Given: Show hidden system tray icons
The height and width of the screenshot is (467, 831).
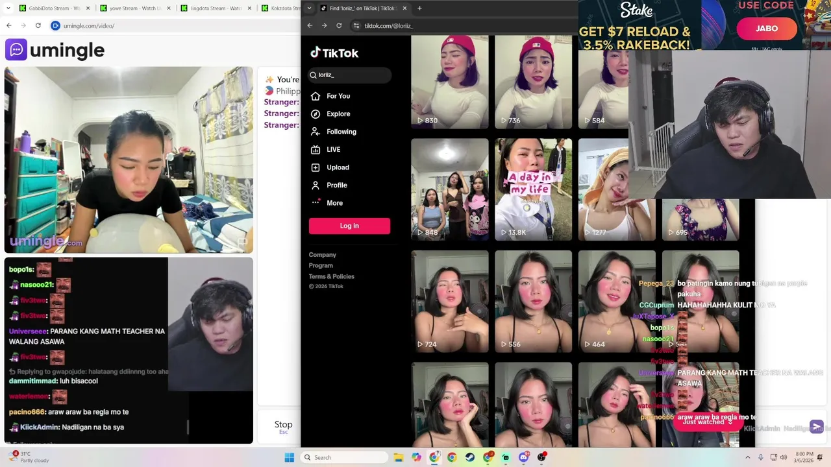Looking at the screenshot, I should pyautogui.click(x=747, y=457).
